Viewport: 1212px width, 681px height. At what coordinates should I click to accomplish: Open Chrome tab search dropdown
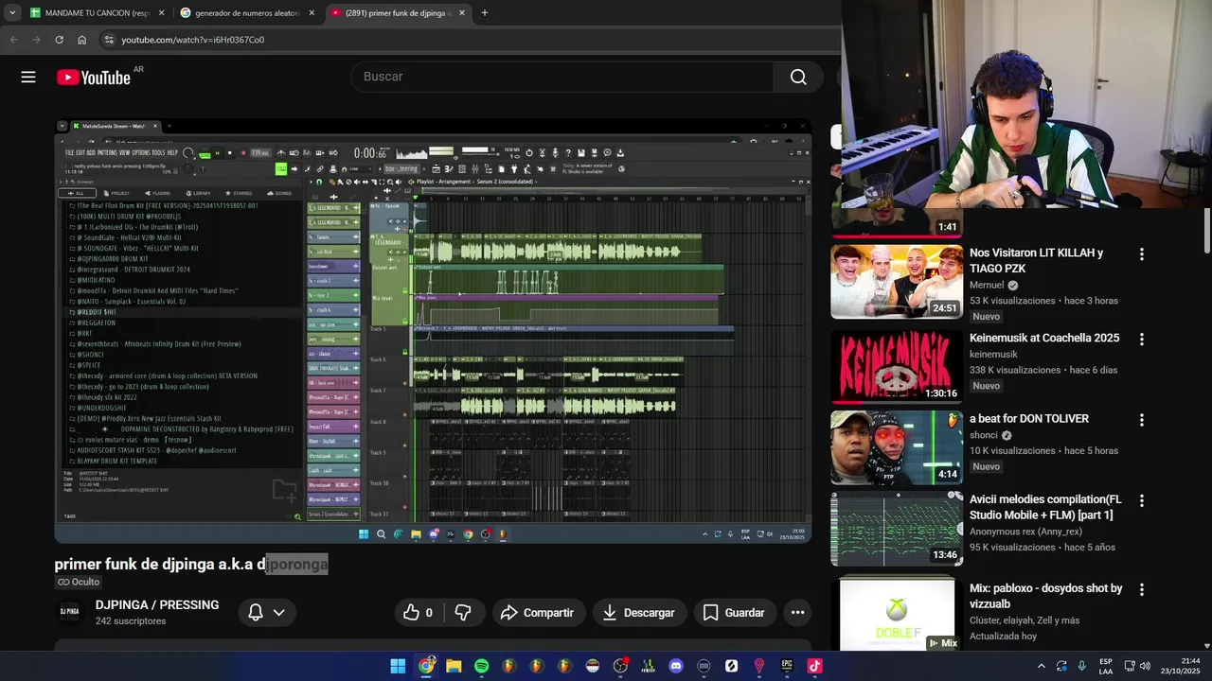tap(11, 13)
